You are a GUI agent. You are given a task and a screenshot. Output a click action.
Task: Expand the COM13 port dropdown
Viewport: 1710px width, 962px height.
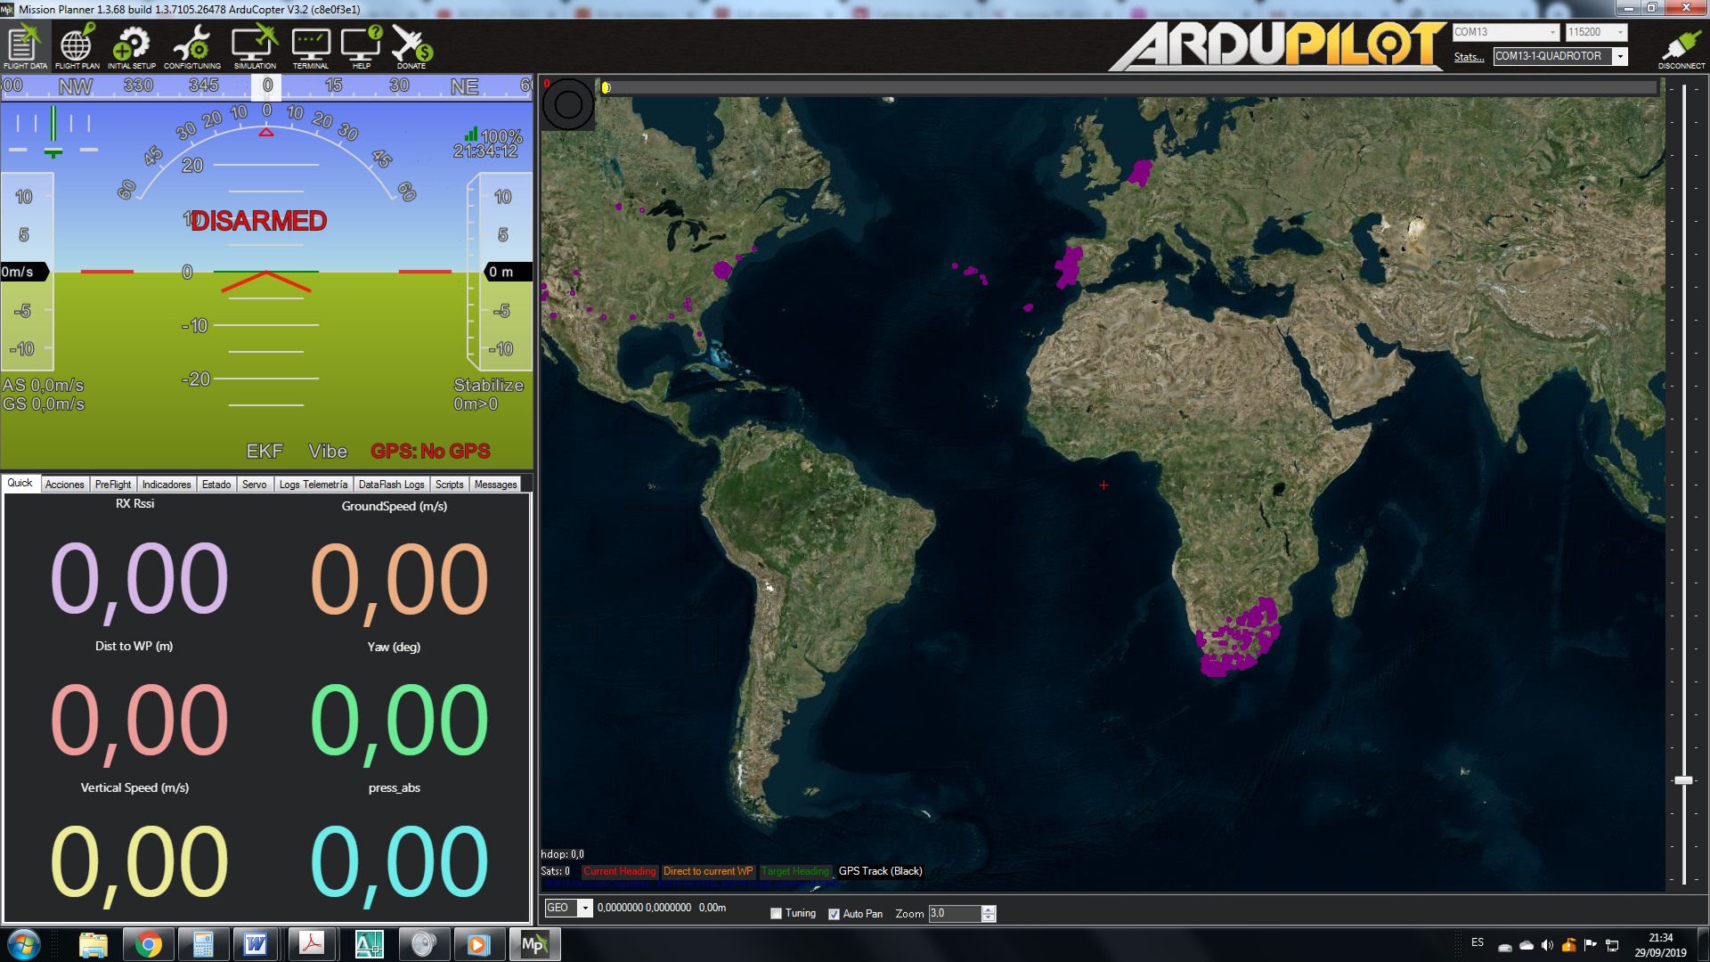click(x=1552, y=32)
